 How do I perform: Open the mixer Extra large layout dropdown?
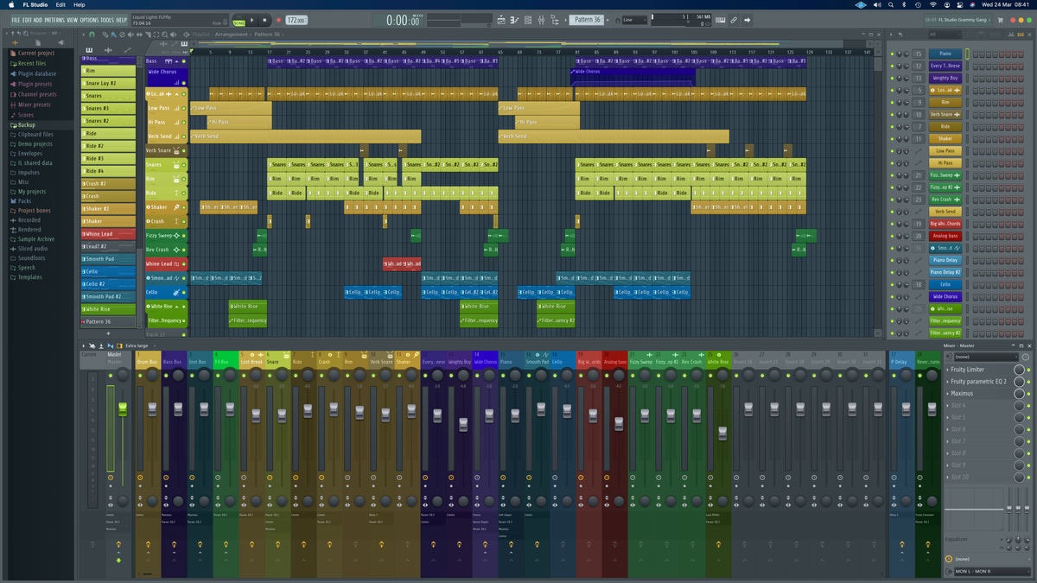(x=141, y=345)
